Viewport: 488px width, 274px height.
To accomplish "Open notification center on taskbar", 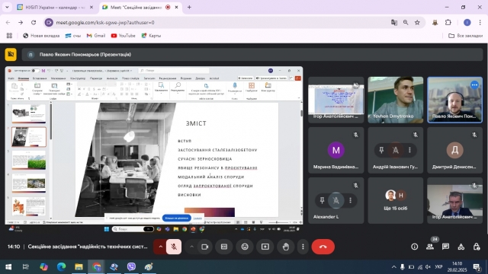I will (x=477, y=267).
